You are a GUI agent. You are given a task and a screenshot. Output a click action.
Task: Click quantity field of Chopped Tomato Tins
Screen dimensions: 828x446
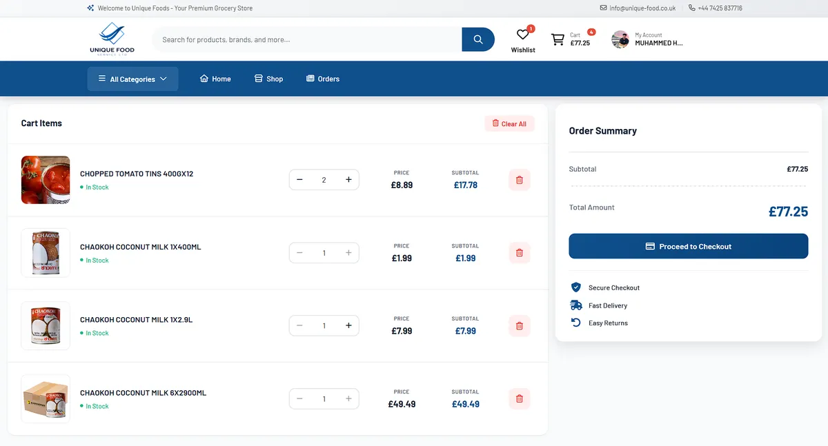[x=324, y=180]
